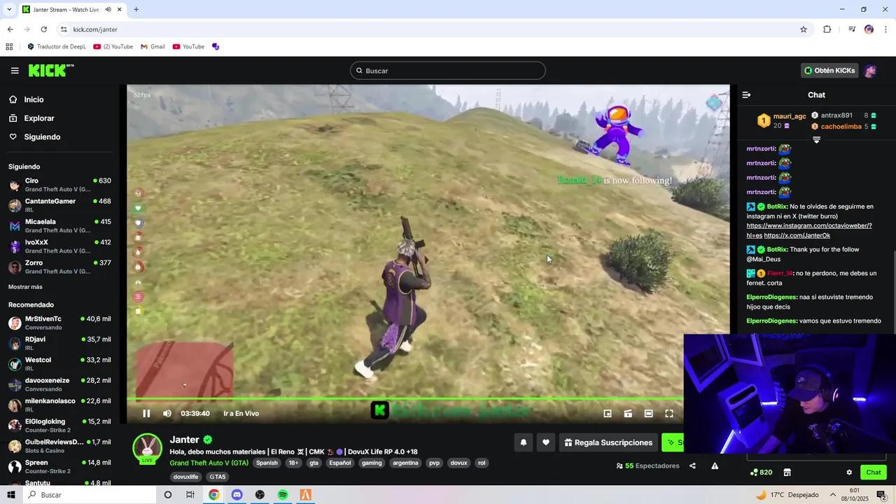Open the Chrome apps grid
Viewport: 896px width, 504px height.
click(9, 47)
